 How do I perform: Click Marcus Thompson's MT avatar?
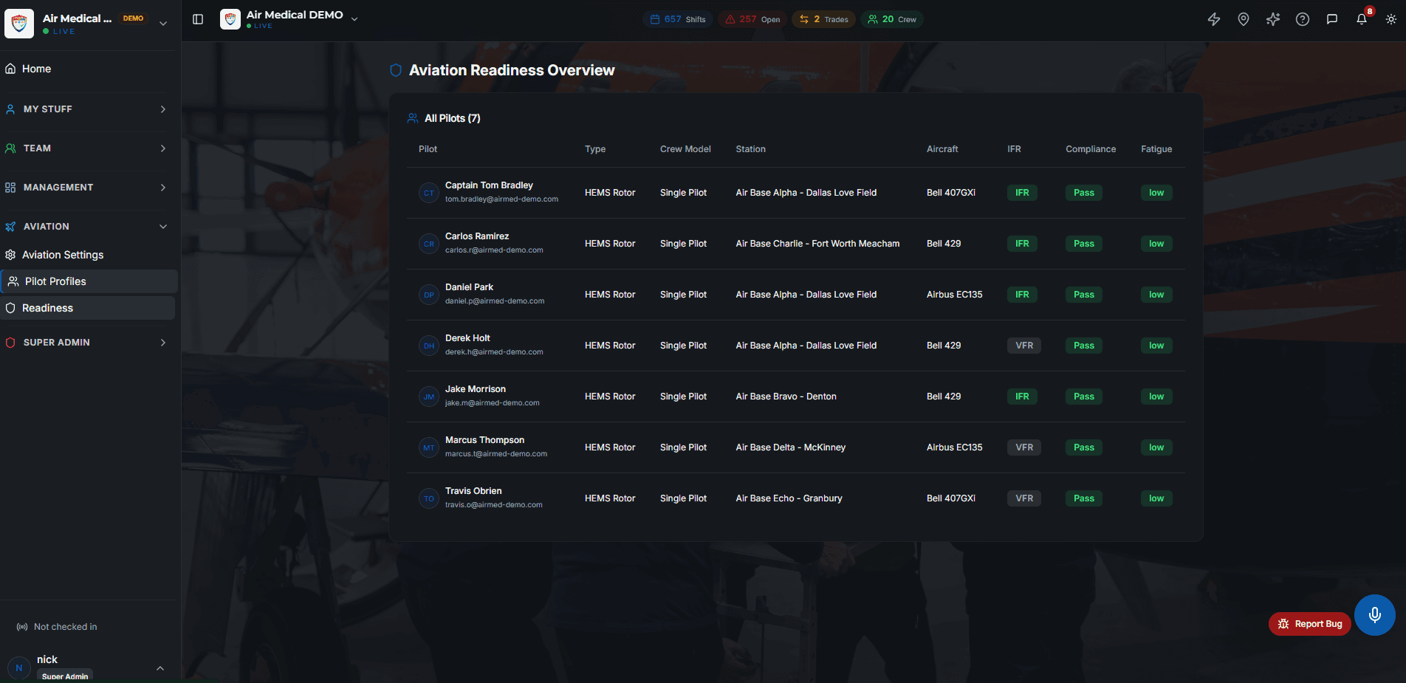pos(429,447)
